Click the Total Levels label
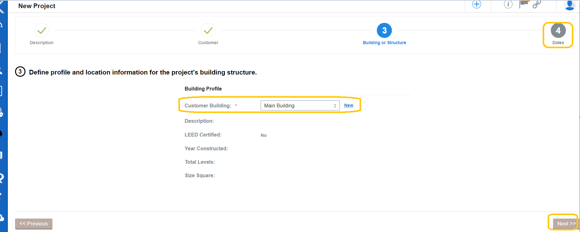This screenshot has height=232, width=580. tap(200, 162)
